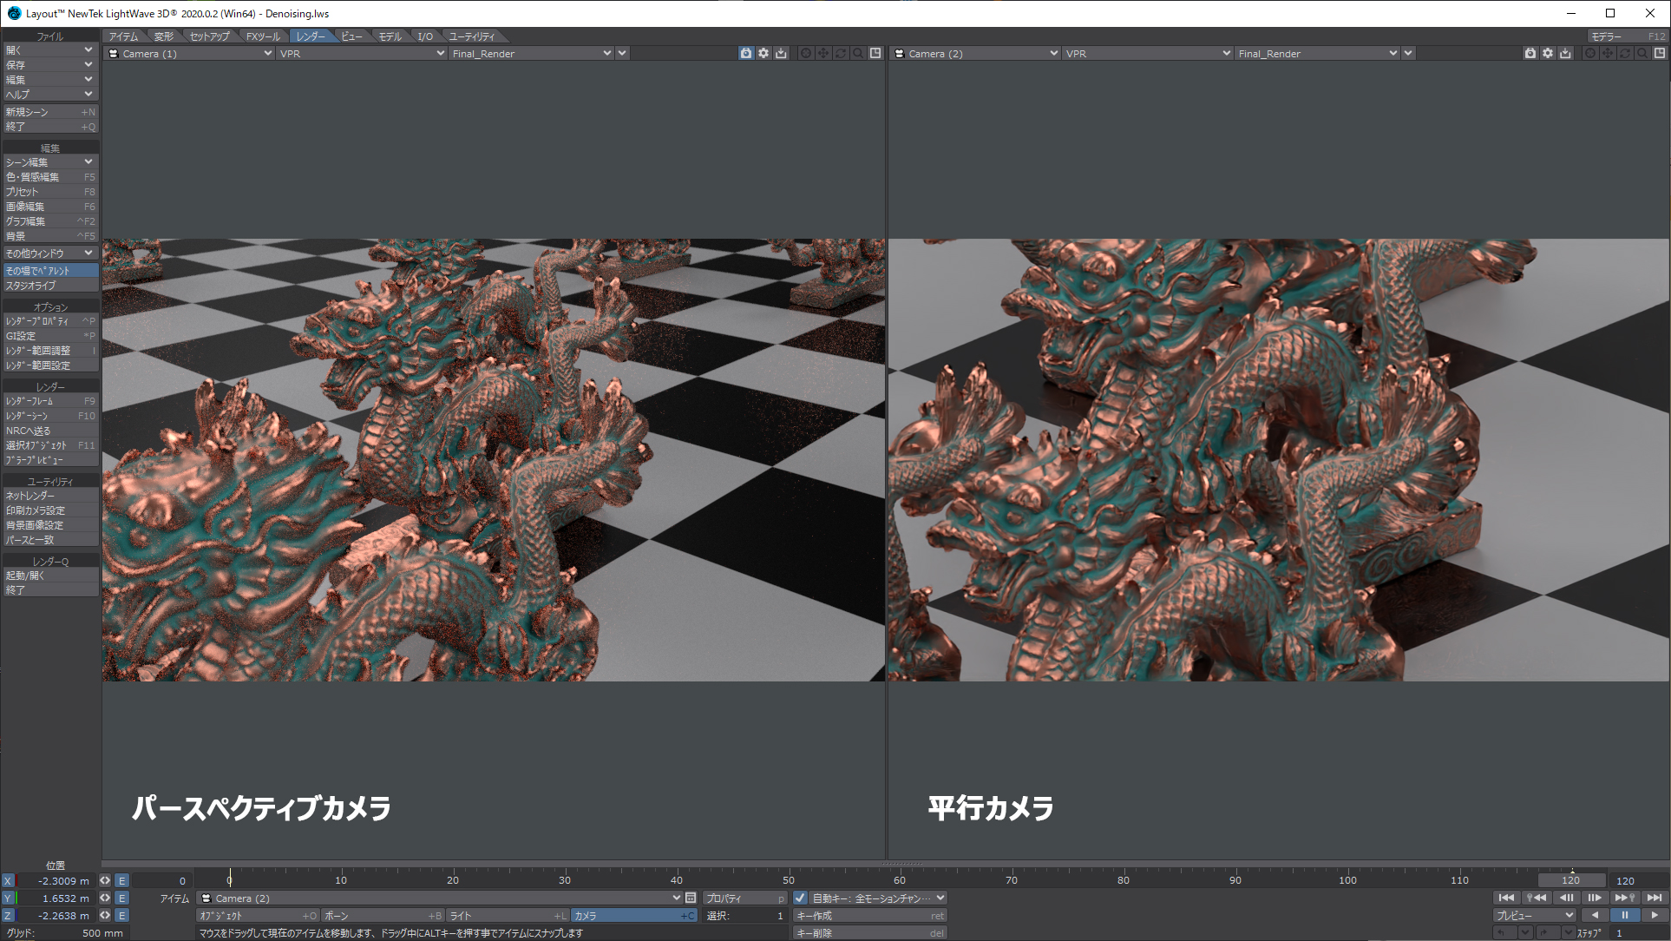Open envelope E button for Z position
Image resolution: width=1671 pixels, height=941 pixels.
[122, 915]
